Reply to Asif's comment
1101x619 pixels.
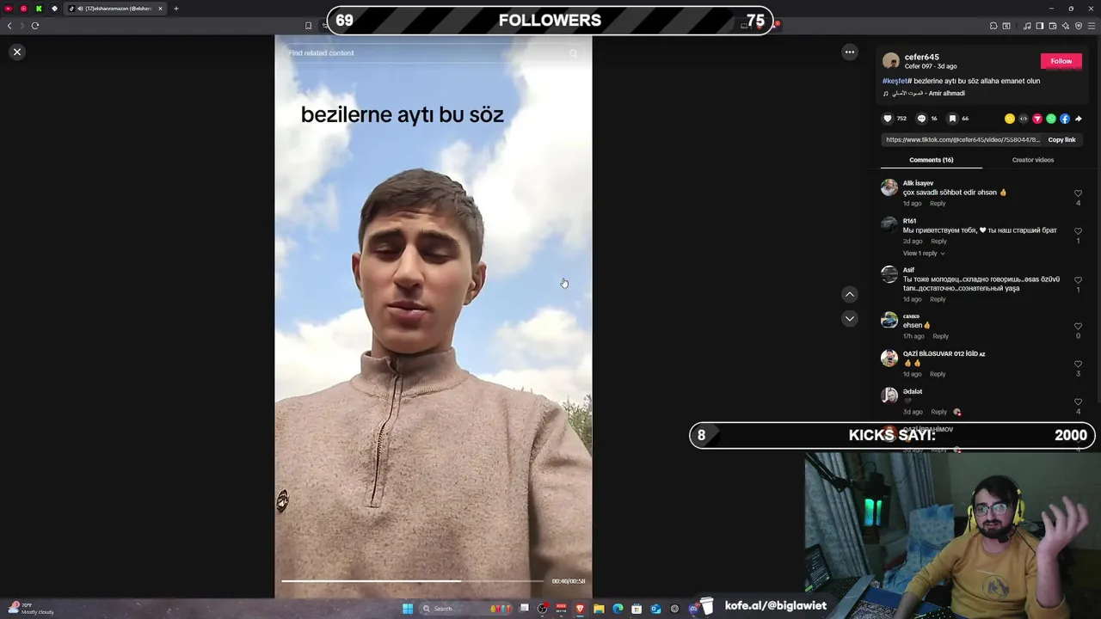coord(938,299)
